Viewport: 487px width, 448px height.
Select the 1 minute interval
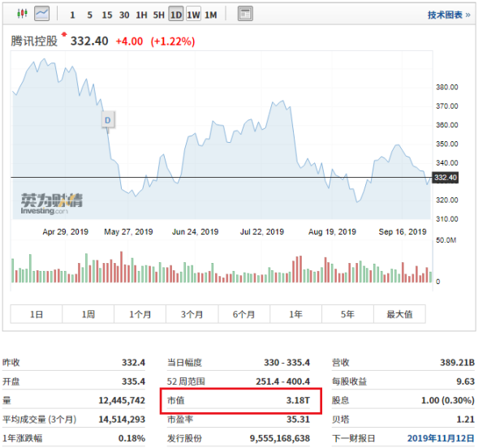tap(72, 15)
